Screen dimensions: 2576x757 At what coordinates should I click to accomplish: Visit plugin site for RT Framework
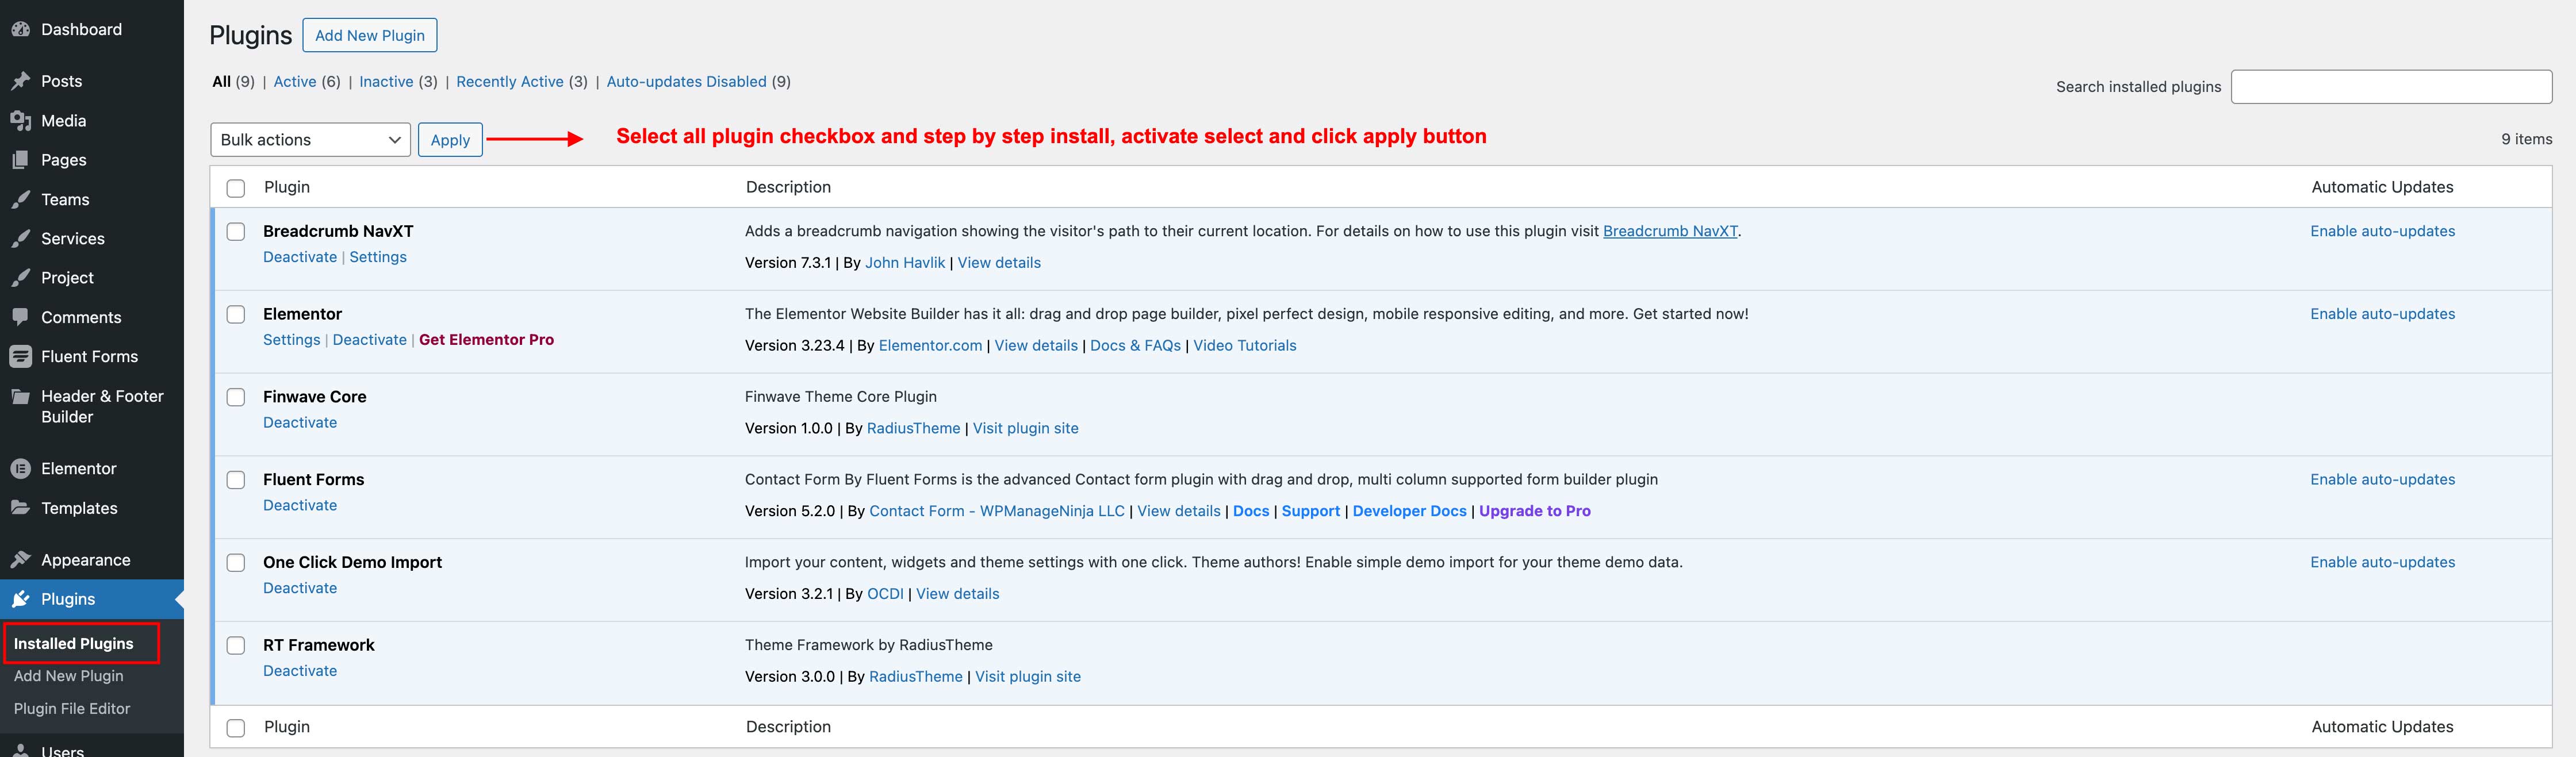point(1028,677)
